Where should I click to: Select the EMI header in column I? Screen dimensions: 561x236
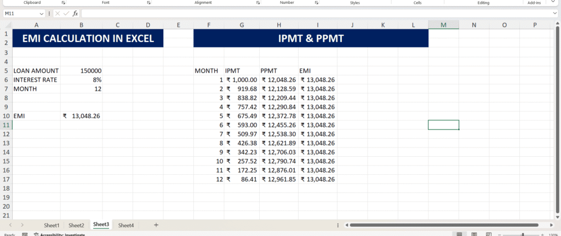318,70
